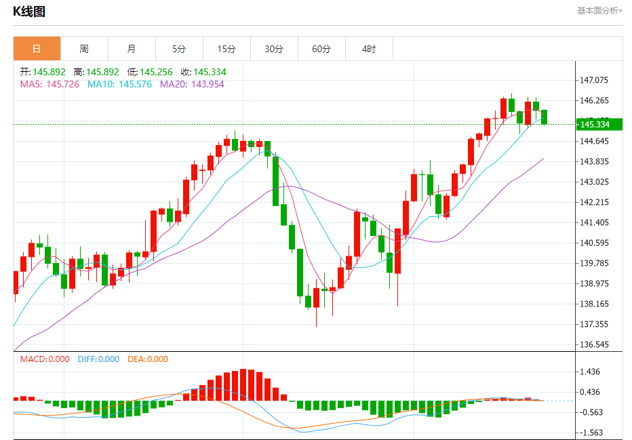Click the 140.595 price axis label
The image size is (632, 440).
594,243
